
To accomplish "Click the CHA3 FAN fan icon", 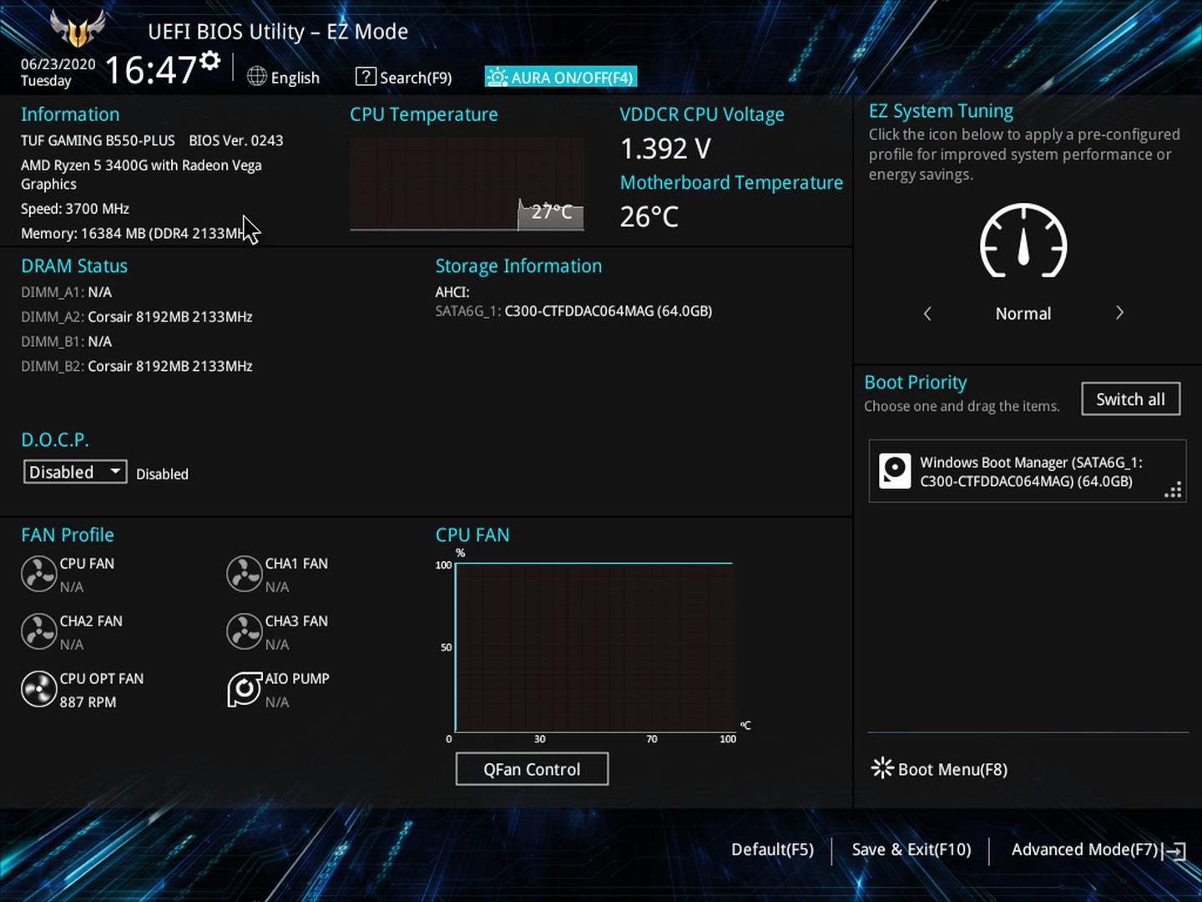I will click(245, 631).
